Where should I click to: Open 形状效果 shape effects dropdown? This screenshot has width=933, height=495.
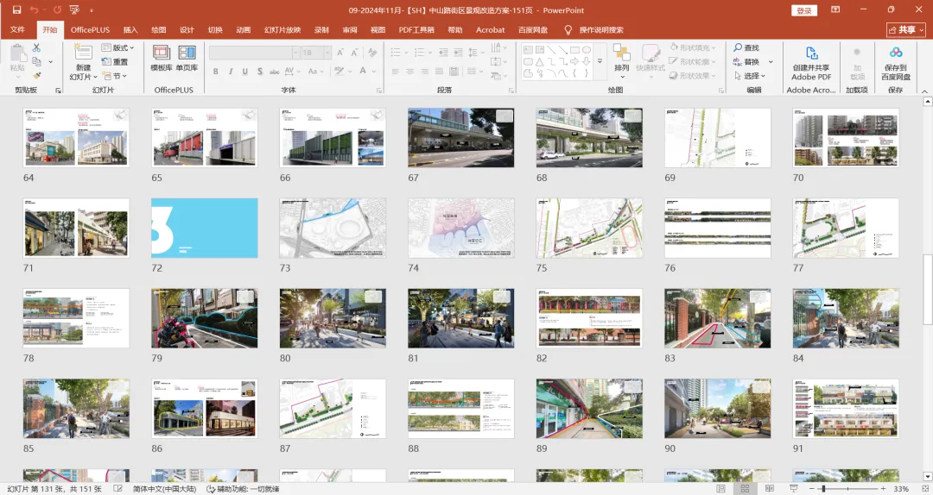[x=693, y=76]
